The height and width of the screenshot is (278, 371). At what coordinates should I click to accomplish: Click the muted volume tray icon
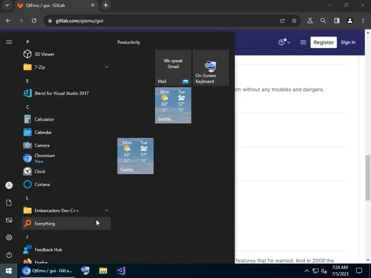[324, 271]
